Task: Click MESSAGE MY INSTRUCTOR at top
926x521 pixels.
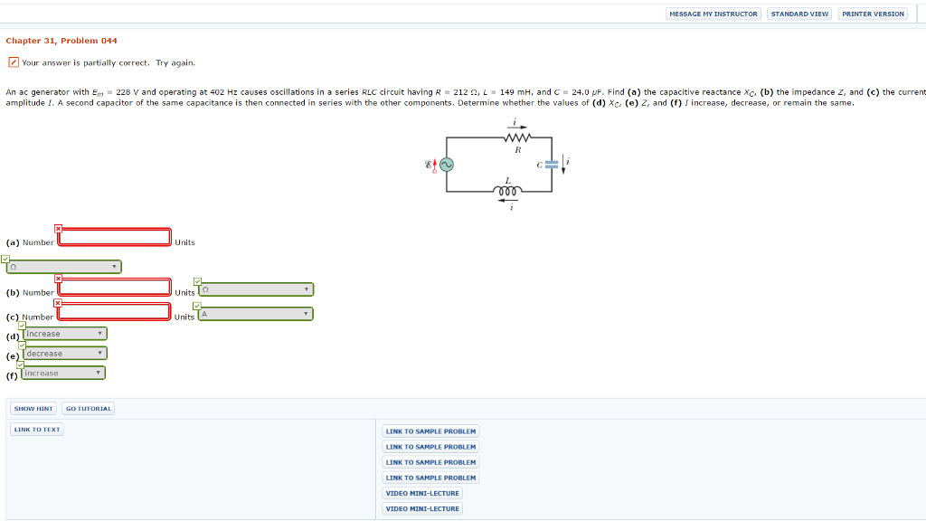Action: [713, 14]
